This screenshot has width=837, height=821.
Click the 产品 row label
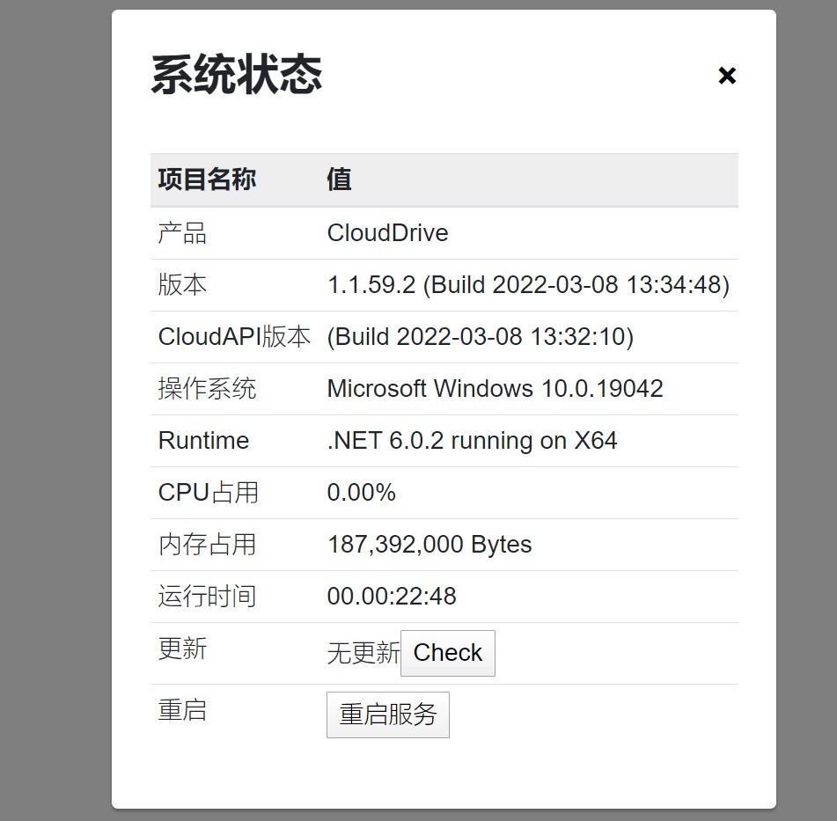click(182, 233)
